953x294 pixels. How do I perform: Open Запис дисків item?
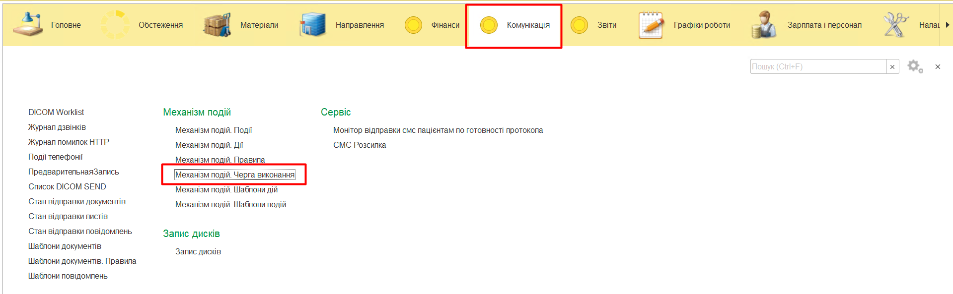tap(198, 251)
